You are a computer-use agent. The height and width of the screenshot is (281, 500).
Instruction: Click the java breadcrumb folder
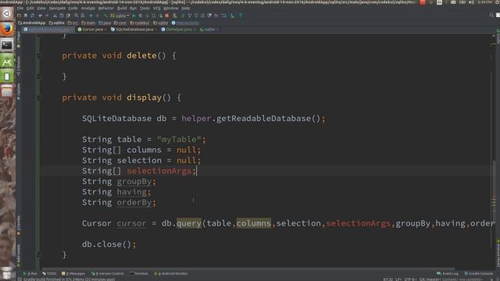(x=105, y=23)
